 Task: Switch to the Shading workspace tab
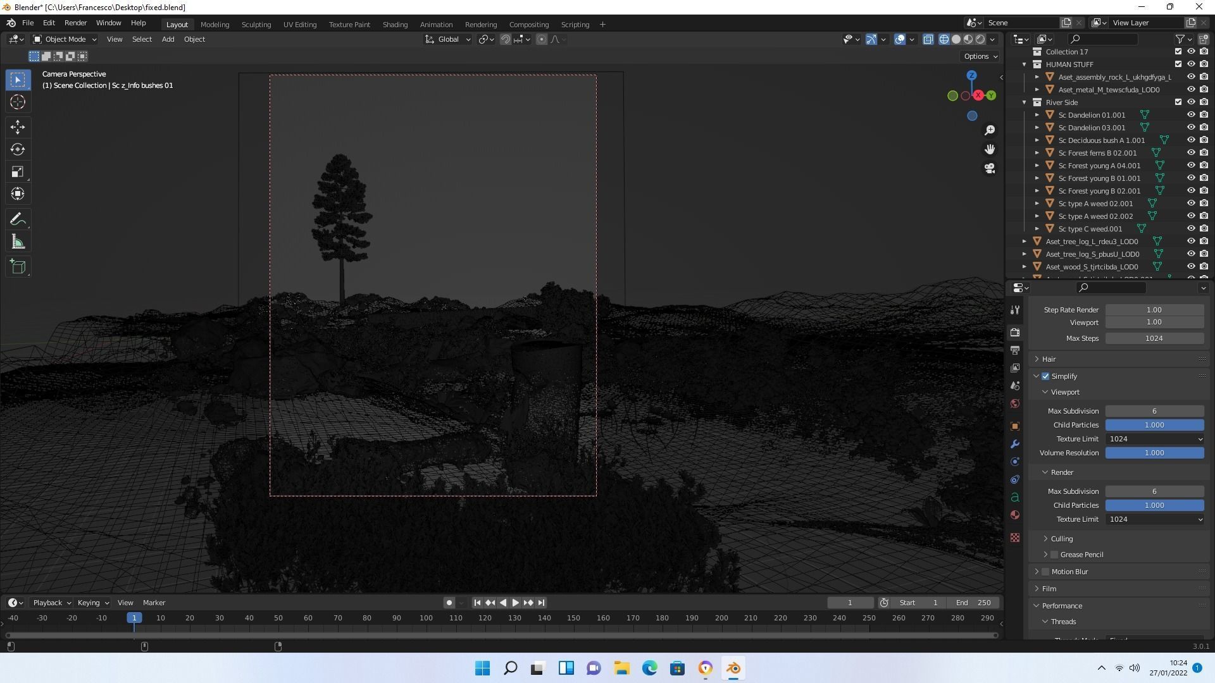point(395,25)
